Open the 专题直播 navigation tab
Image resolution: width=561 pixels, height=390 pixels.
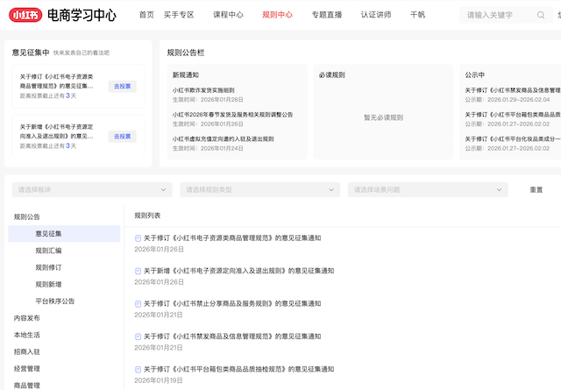pyautogui.click(x=327, y=15)
